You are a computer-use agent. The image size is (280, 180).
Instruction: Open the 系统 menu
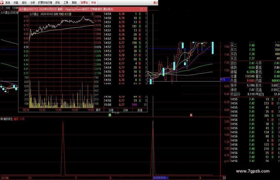pos(7,3)
